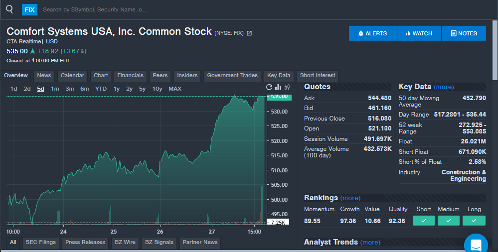Select the 5y chart range

(142, 89)
